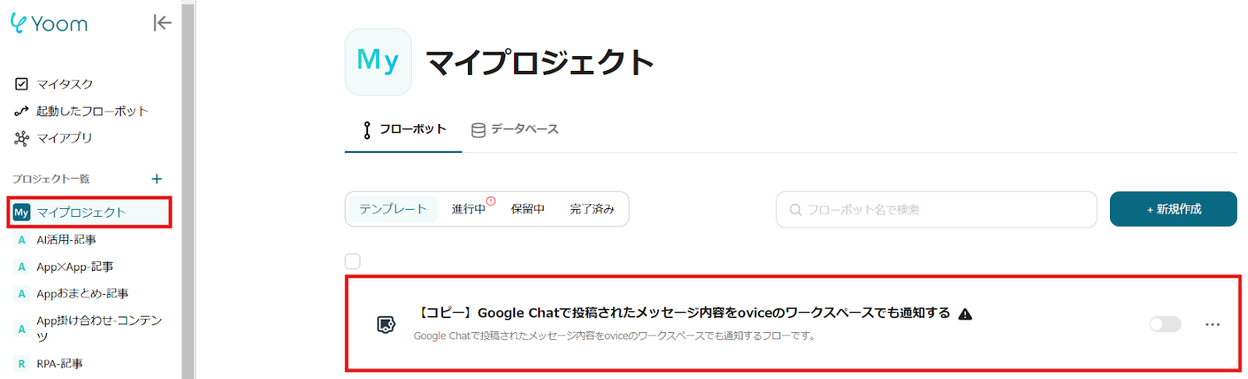Click the + 新規作成 button

click(x=1173, y=209)
